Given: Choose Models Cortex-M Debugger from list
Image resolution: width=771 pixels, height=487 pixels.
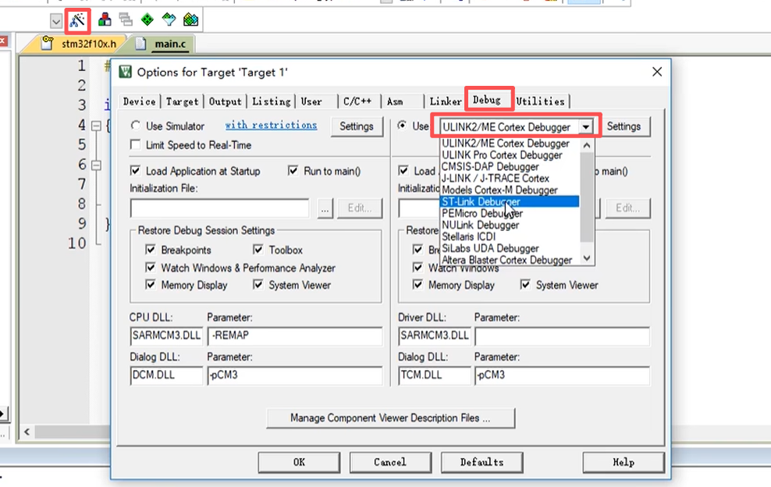Looking at the screenshot, I should click(510, 190).
